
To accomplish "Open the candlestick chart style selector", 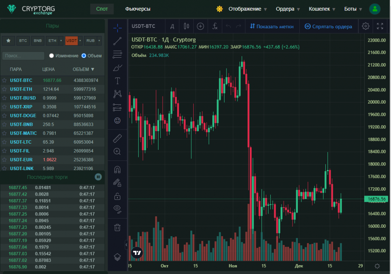I will pyautogui.click(x=186, y=26).
